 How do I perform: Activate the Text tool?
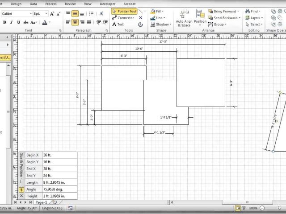[x=118, y=25]
